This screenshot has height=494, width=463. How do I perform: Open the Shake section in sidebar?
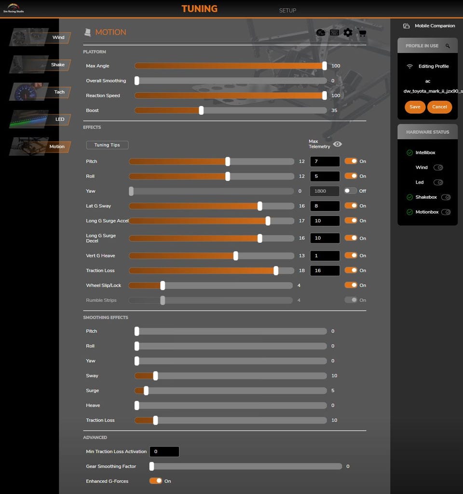click(x=40, y=65)
